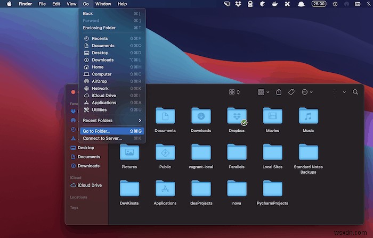Image resolution: width=373 pixels, height=238 pixels.
Task: Click the Share icon in Finder toolbar
Action: point(279,92)
